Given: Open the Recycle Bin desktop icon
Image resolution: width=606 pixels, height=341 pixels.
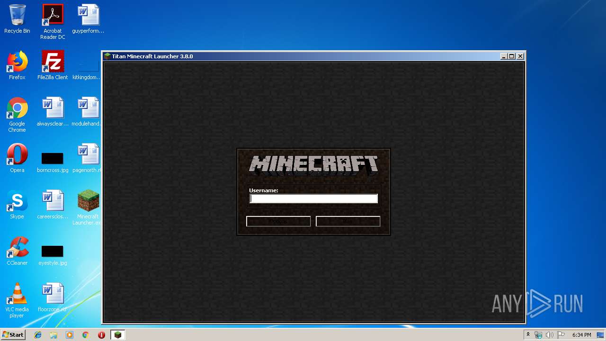Looking at the screenshot, I should click(x=17, y=19).
